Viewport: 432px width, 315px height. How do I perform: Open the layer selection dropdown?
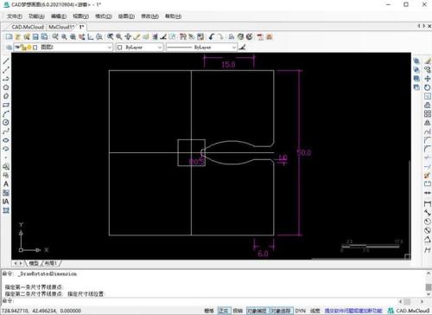pyautogui.click(x=63, y=48)
